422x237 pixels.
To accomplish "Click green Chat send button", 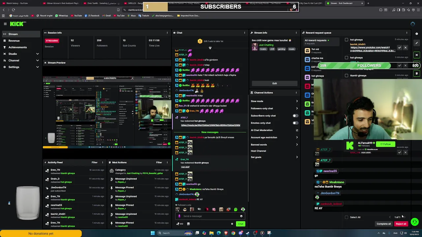I will (x=241, y=224).
